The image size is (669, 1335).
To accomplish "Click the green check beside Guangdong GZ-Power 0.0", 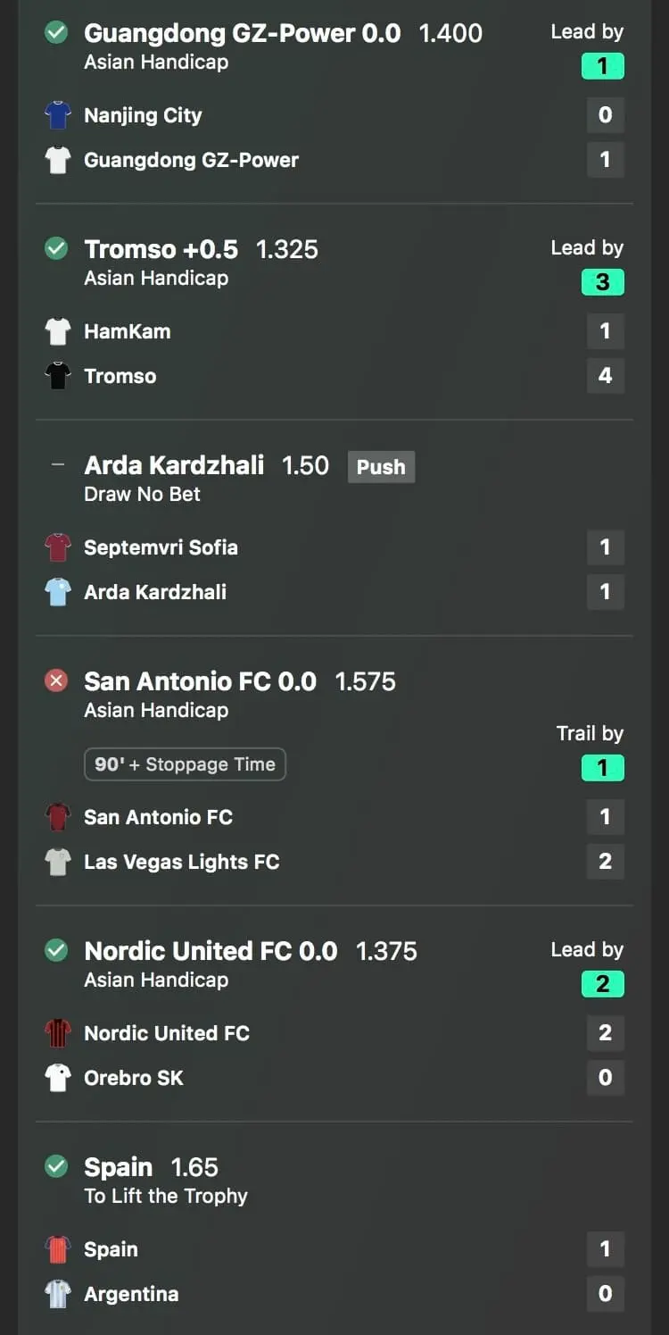I will coord(56,33).
